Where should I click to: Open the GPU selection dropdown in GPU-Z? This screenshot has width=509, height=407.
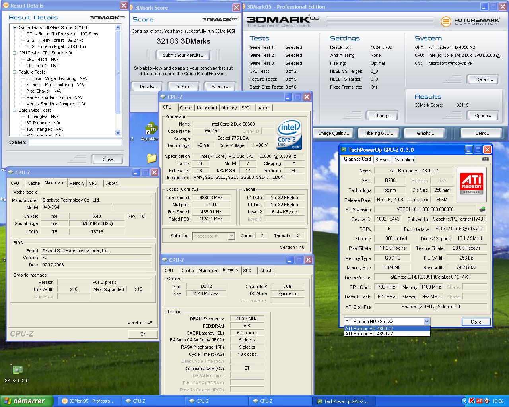tap(427, 322)
